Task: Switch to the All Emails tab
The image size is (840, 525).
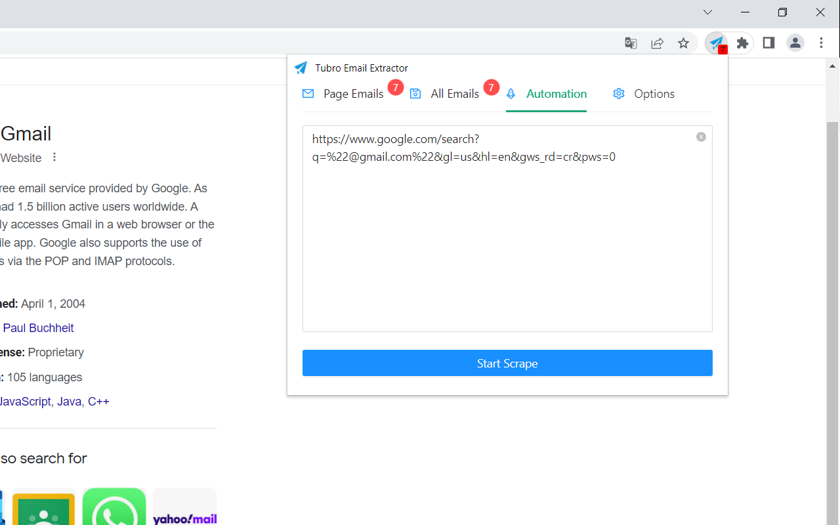Action: pyautogui.click(x=445, y=94)
